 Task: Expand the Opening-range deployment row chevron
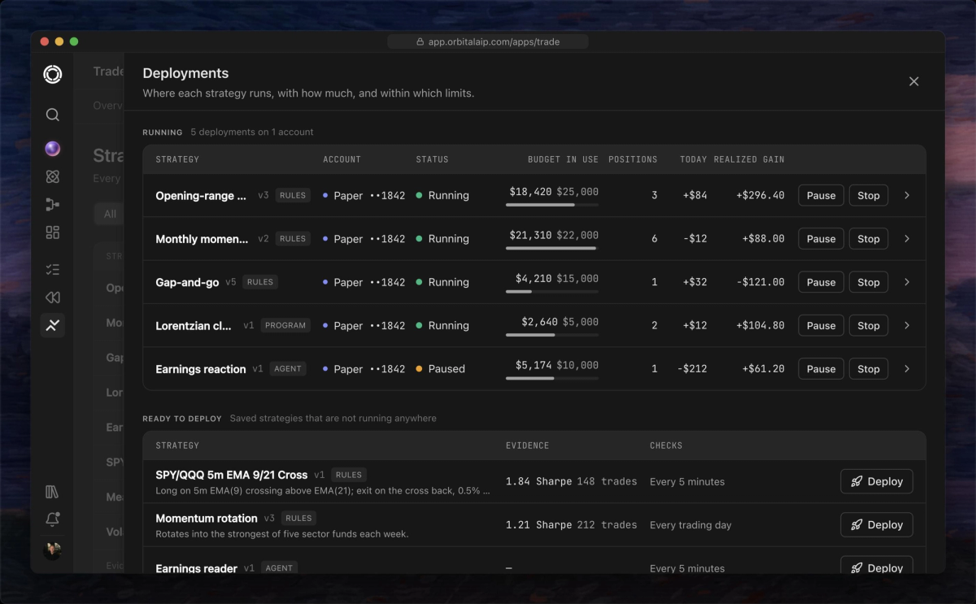[x=907, y=195]
